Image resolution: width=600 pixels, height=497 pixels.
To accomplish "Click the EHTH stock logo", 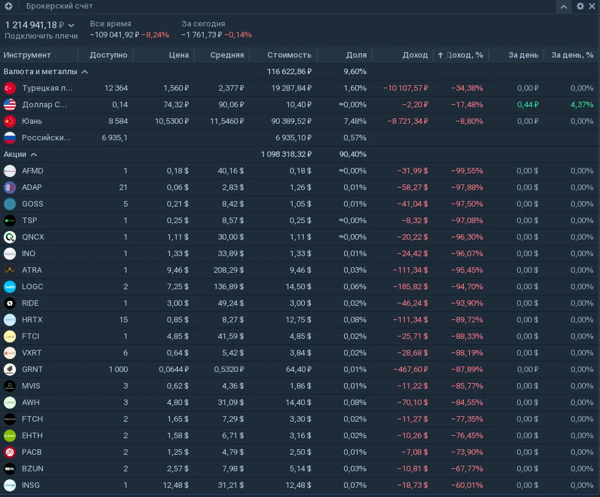I will coord(10,436).
